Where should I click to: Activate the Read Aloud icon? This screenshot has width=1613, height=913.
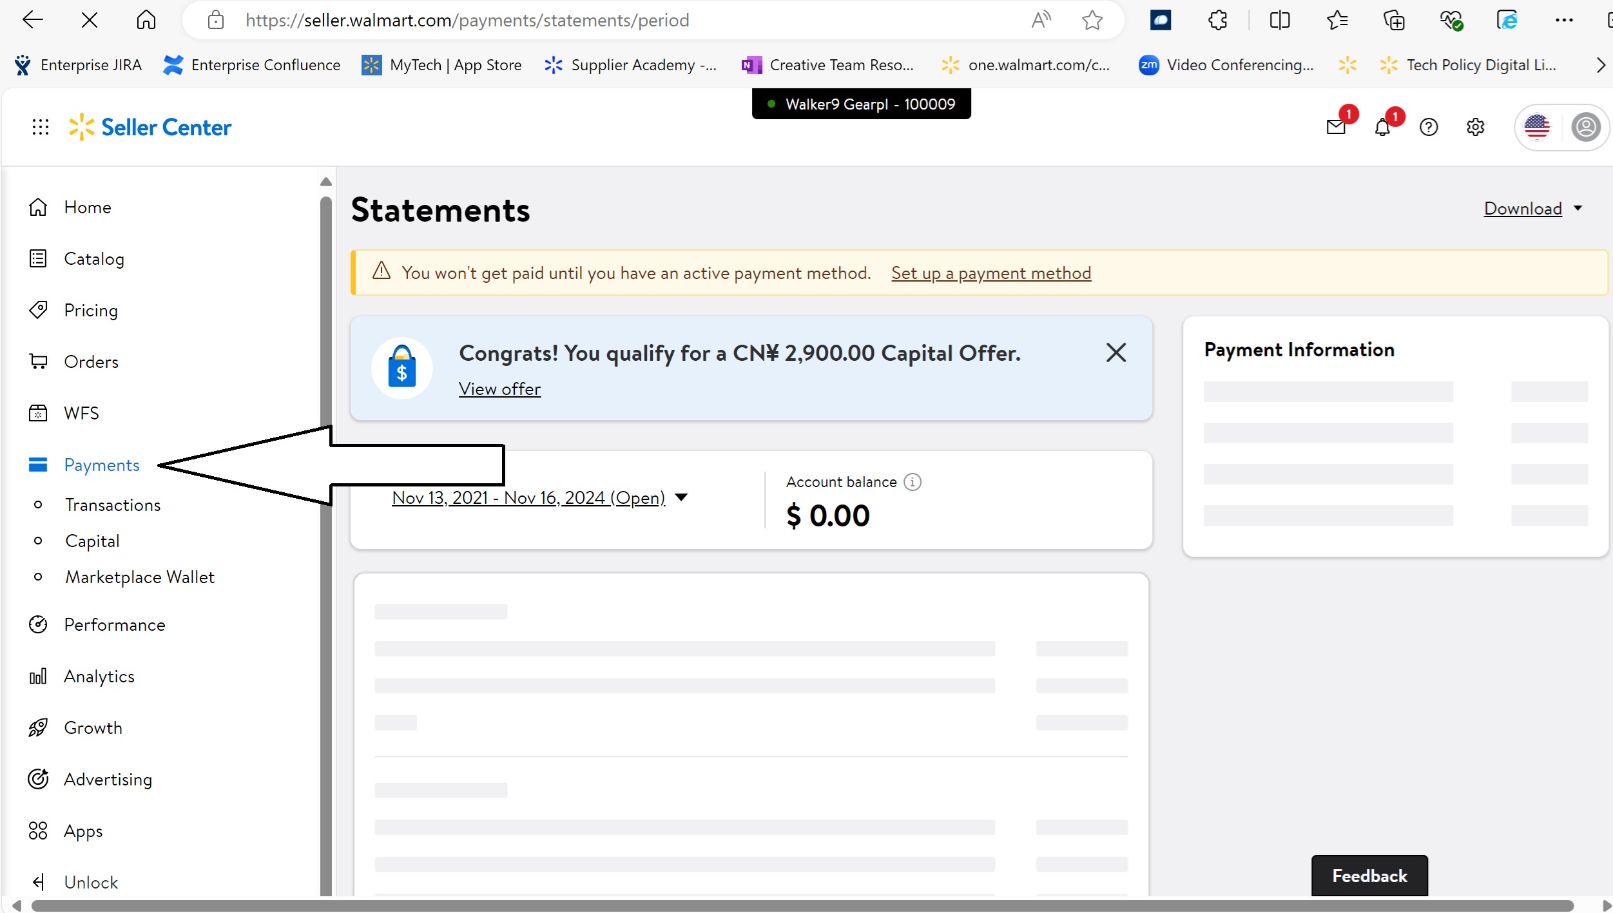[x=1041, y=20]
